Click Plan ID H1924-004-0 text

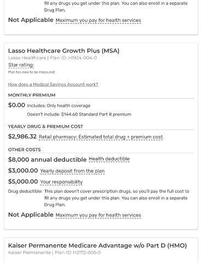73,58
